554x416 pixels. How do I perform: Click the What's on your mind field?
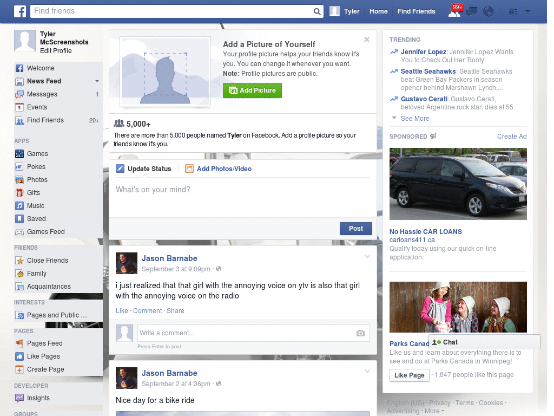(243, 197)
